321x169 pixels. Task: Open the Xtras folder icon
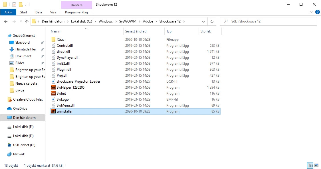53,39
